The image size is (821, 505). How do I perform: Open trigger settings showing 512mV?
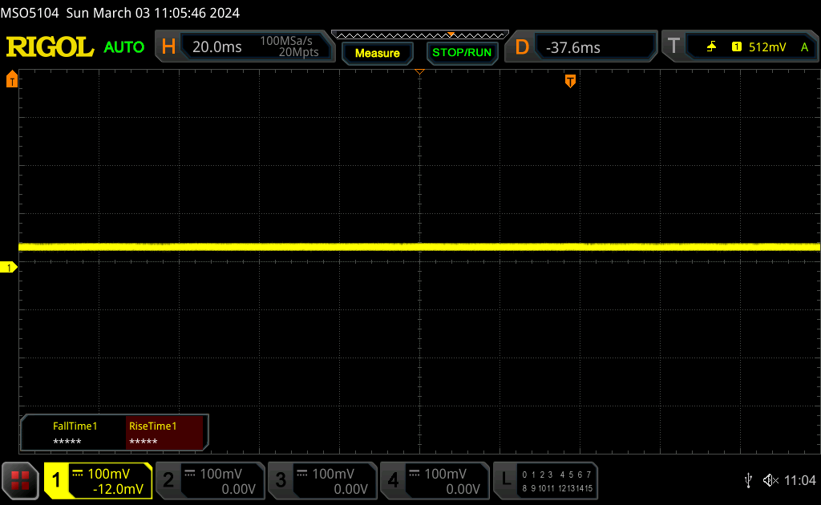click(x=739, y=47)
